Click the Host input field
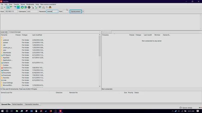The image size is (202, 113). (x=11, y=11)
